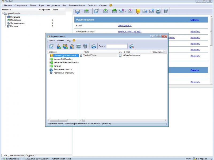The height and width of the screenshot is (160, 214).
Task: Open the dropdown arrow next to reply
Action: pyautogui.click(x=110, y=11)
